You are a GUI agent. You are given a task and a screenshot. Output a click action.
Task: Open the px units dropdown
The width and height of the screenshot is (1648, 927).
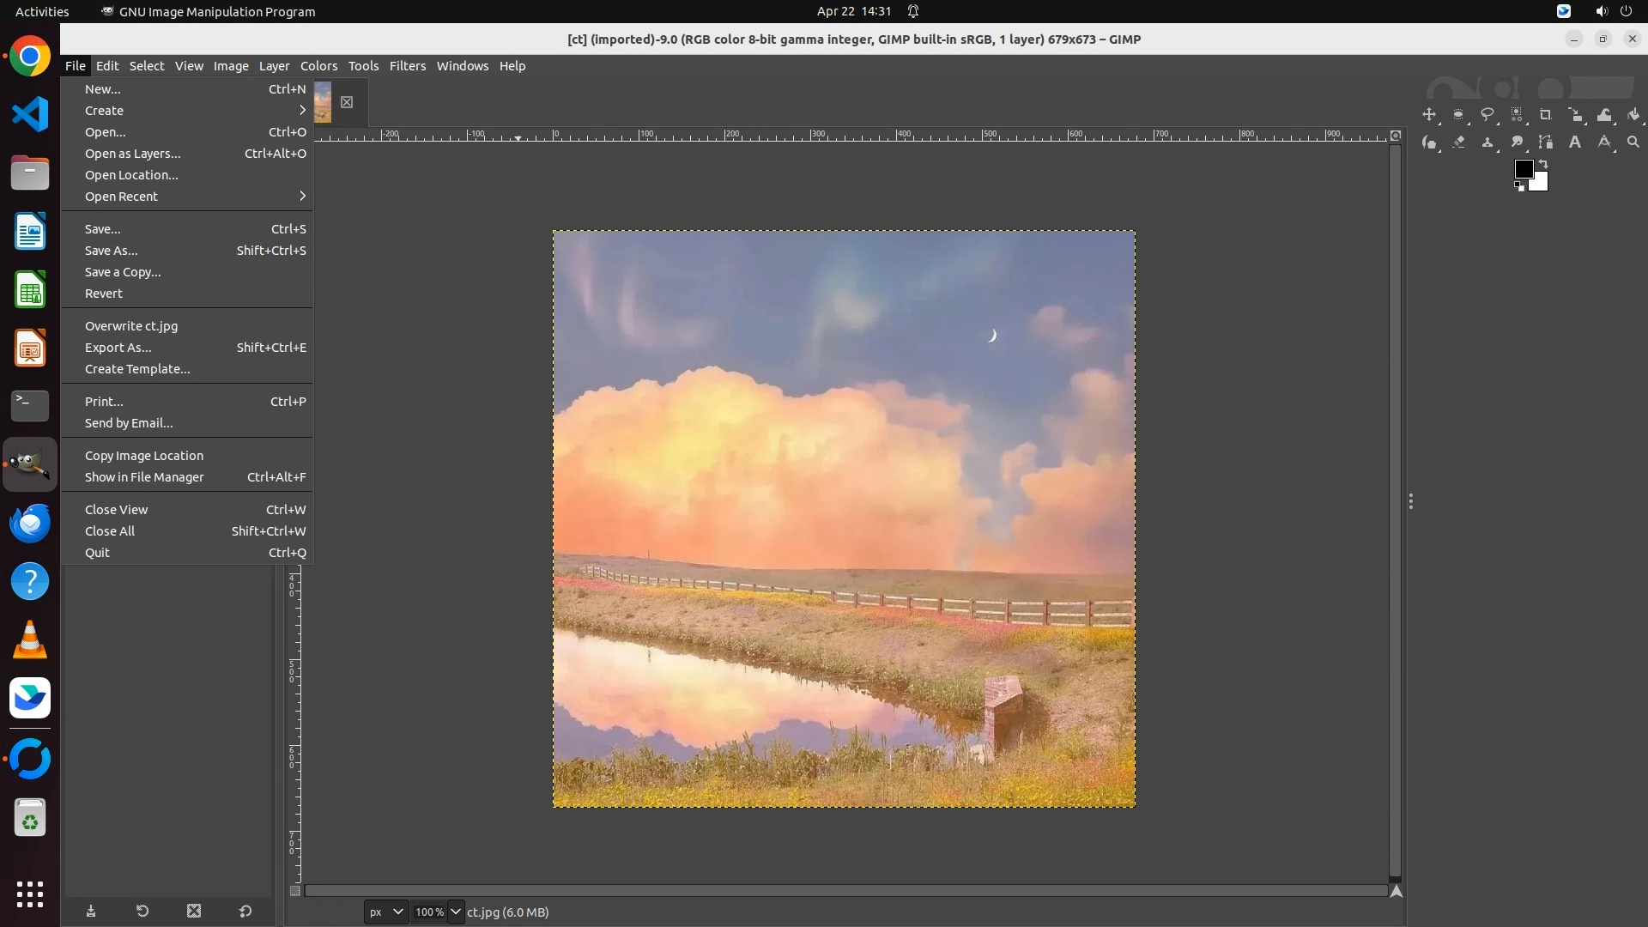[385, 912]
